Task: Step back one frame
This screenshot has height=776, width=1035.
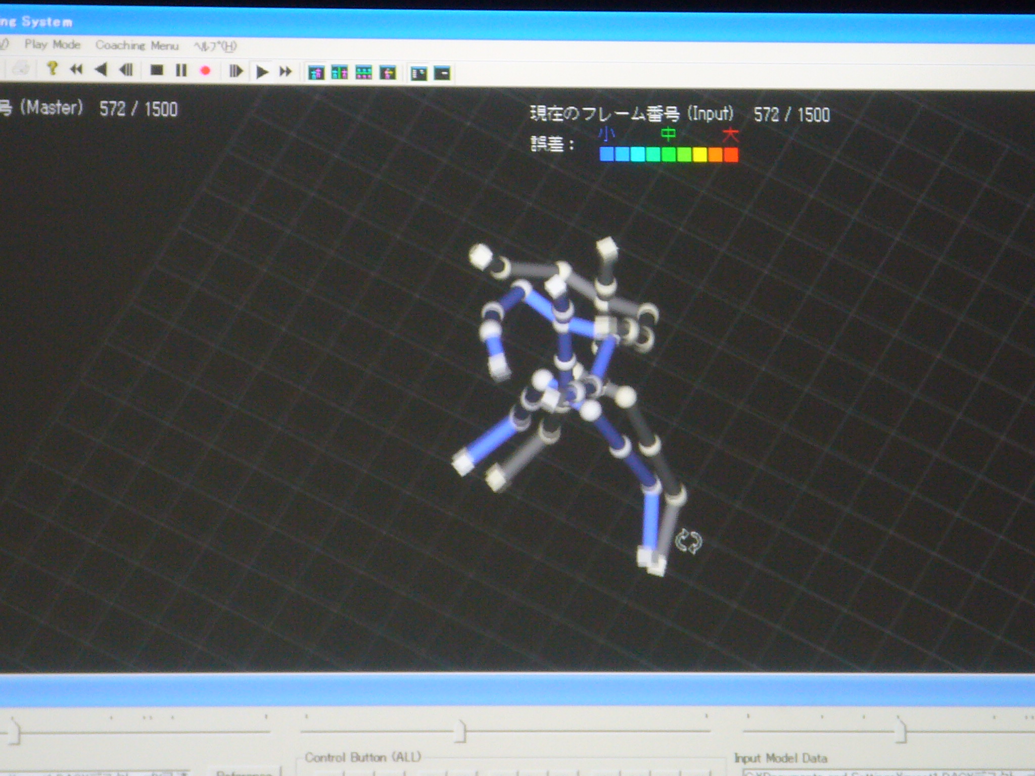Action: (126, 70)
